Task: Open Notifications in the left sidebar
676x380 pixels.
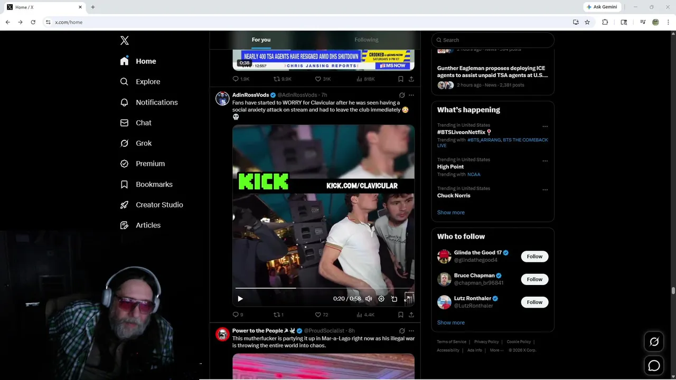Action: [149, 102]
